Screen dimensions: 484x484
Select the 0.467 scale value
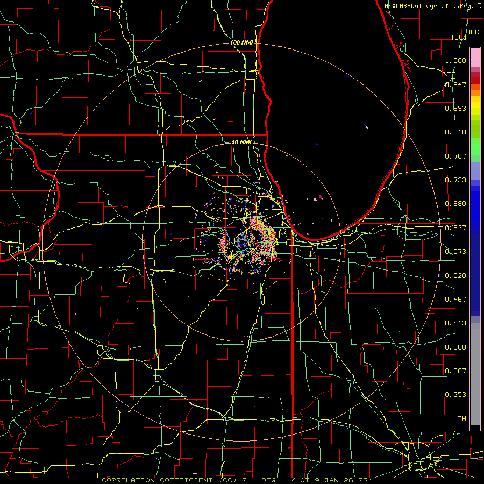tap(455, 300)
